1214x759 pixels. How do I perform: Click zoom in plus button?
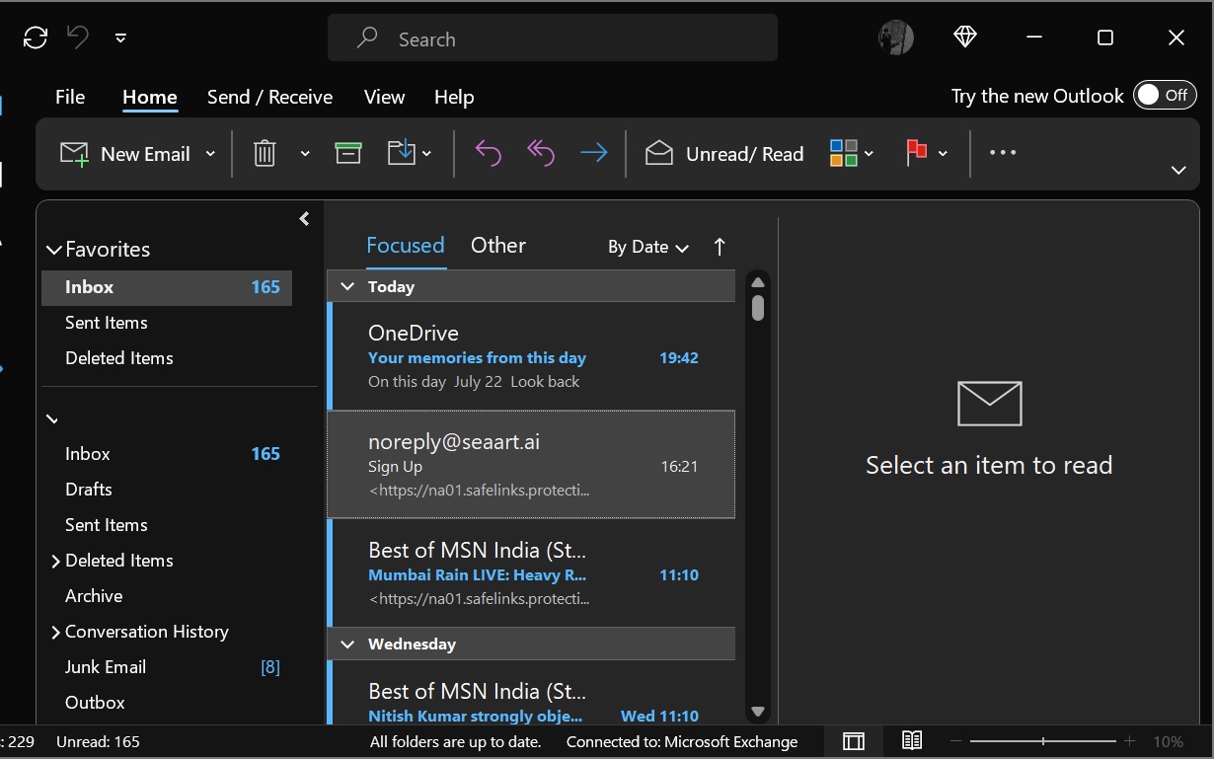[1130, 741]
